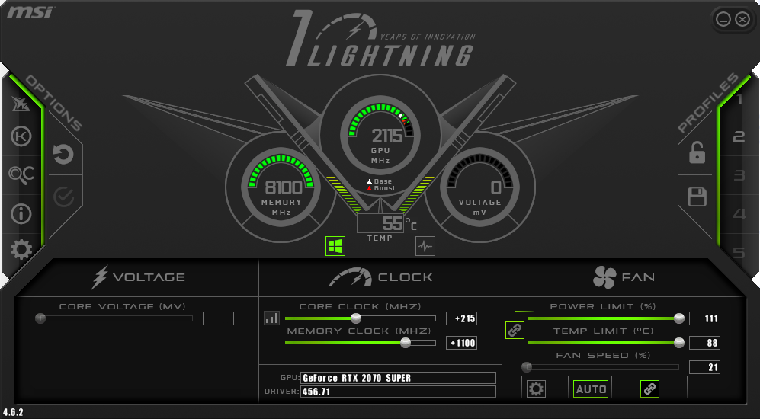This screenshot has height=419, width=760.
Task: Edit the Core Clock +215 value field
Action: pos(461,318)
